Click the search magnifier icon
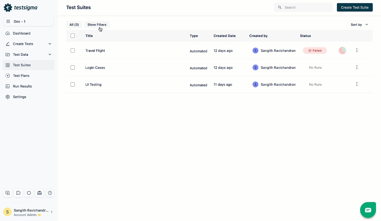381x221 pixels. (280, 7)
